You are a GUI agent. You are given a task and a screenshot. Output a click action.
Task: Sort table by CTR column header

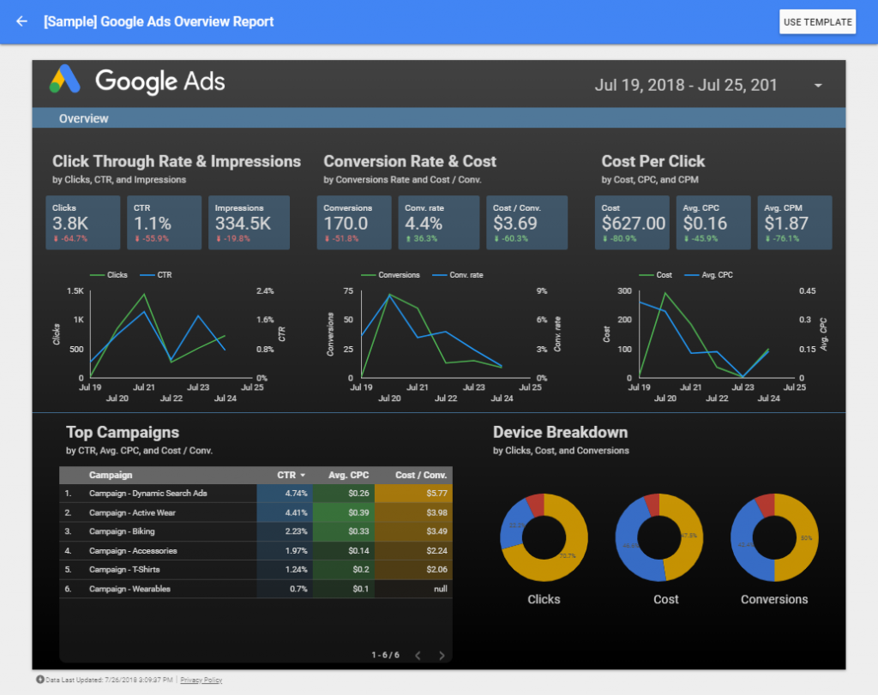pyautogui.click(x=292, y=475)
